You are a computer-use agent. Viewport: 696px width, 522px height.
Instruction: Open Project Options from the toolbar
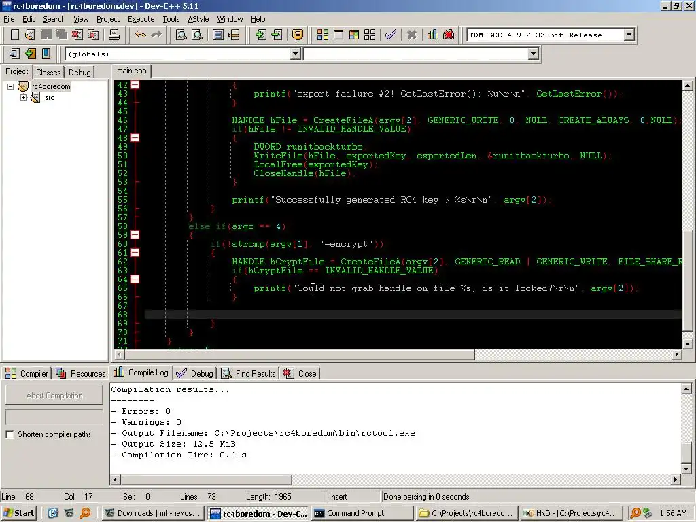(x=298, y=35)
